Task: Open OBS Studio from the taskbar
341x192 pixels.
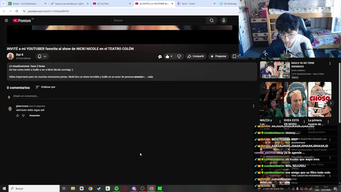Action: point(143,189)
